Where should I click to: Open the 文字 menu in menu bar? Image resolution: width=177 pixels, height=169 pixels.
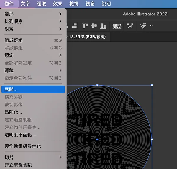point(25,4)
